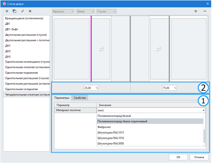This screenshot has height=164, width=212.
Task: Select the magenta divider line in preview
Action: pos(91,49)
